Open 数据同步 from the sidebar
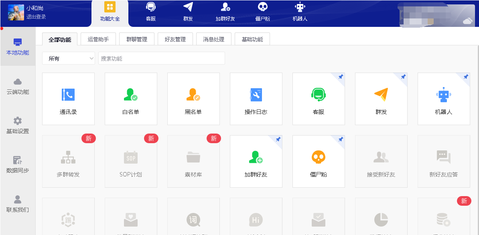Image resolution: width=479 pixels, height=235 pixels. (17, 164)
